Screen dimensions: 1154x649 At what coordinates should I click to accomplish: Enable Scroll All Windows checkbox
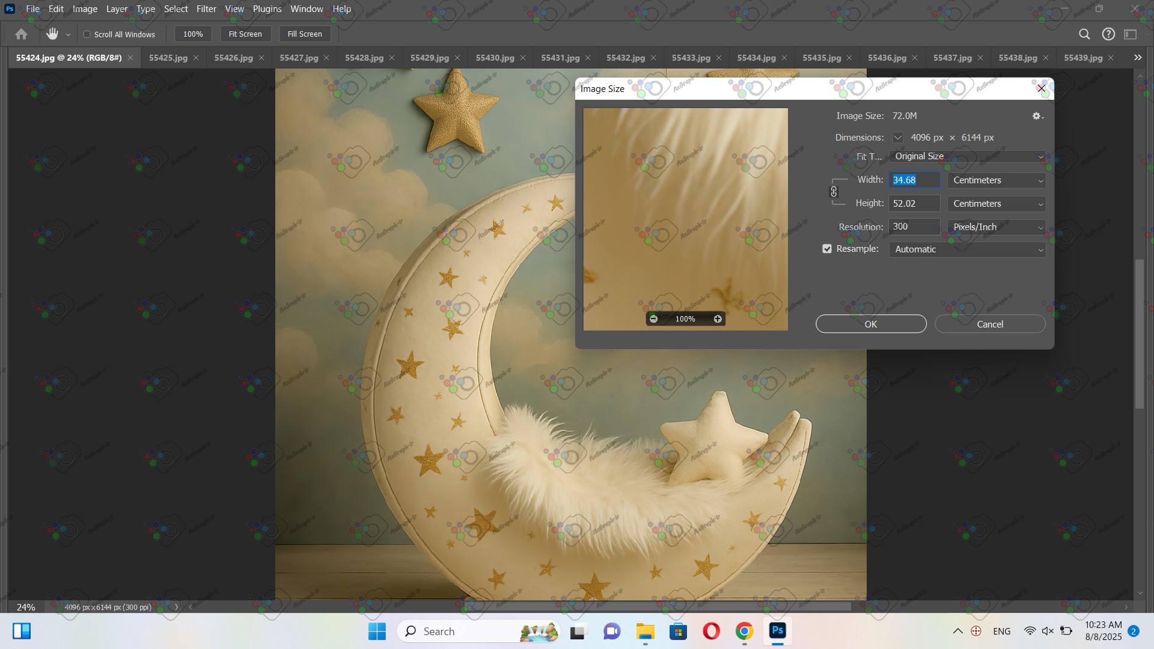click(87, 34)
